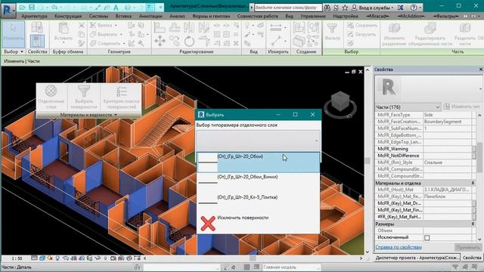Click the red X Исключить поверхности icon

click(x=208, y=224)
